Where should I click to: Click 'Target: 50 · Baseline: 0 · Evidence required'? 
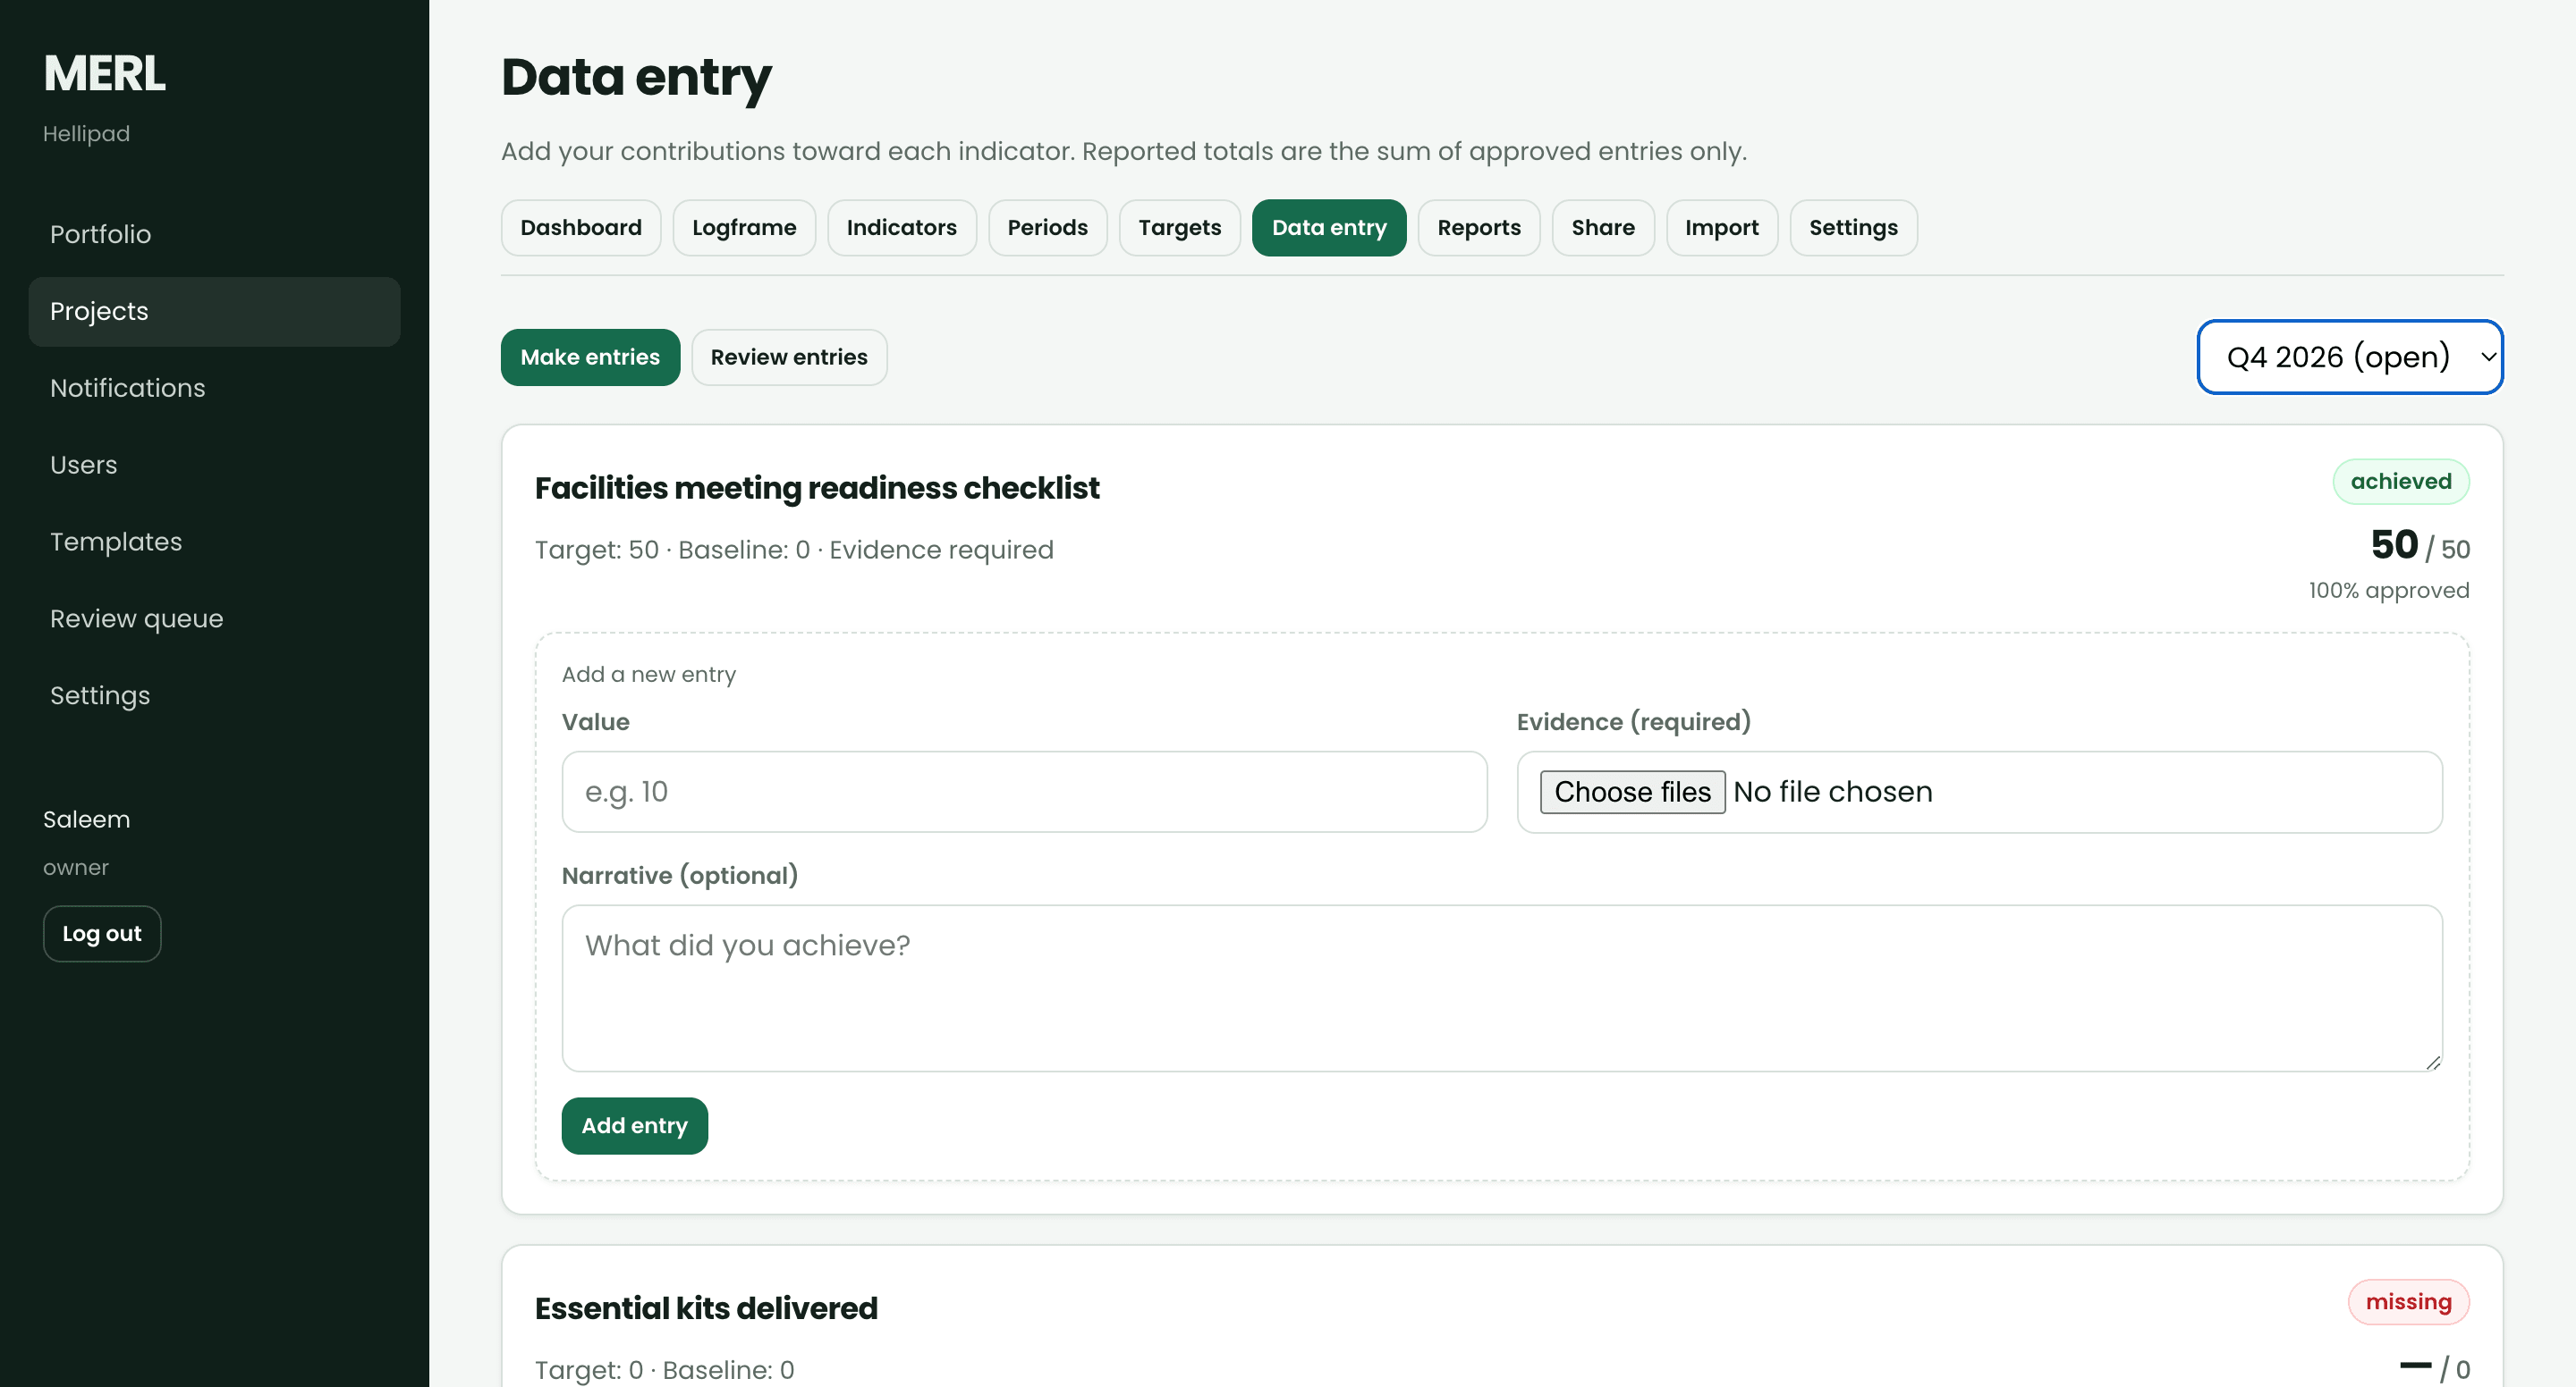pos(794,550)
